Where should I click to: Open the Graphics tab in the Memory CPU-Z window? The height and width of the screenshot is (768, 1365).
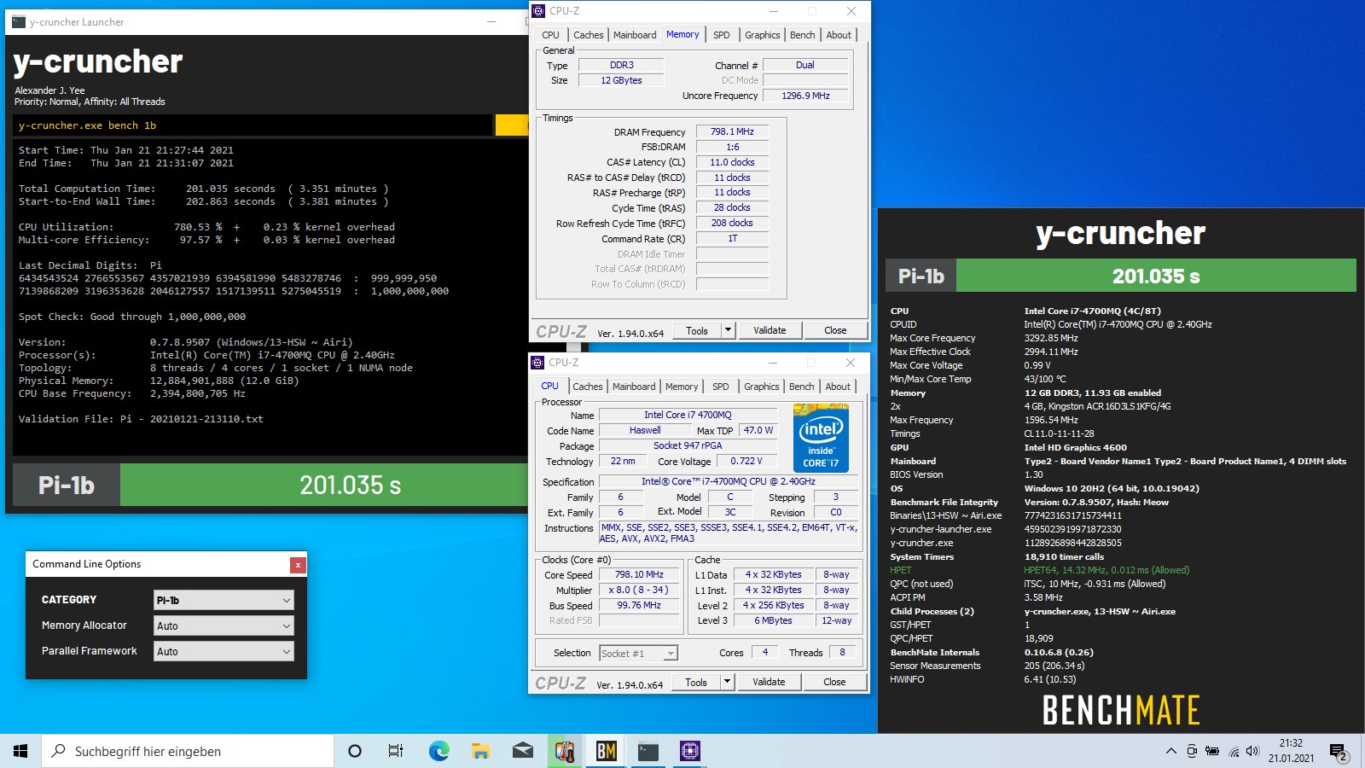coord(762,35)
